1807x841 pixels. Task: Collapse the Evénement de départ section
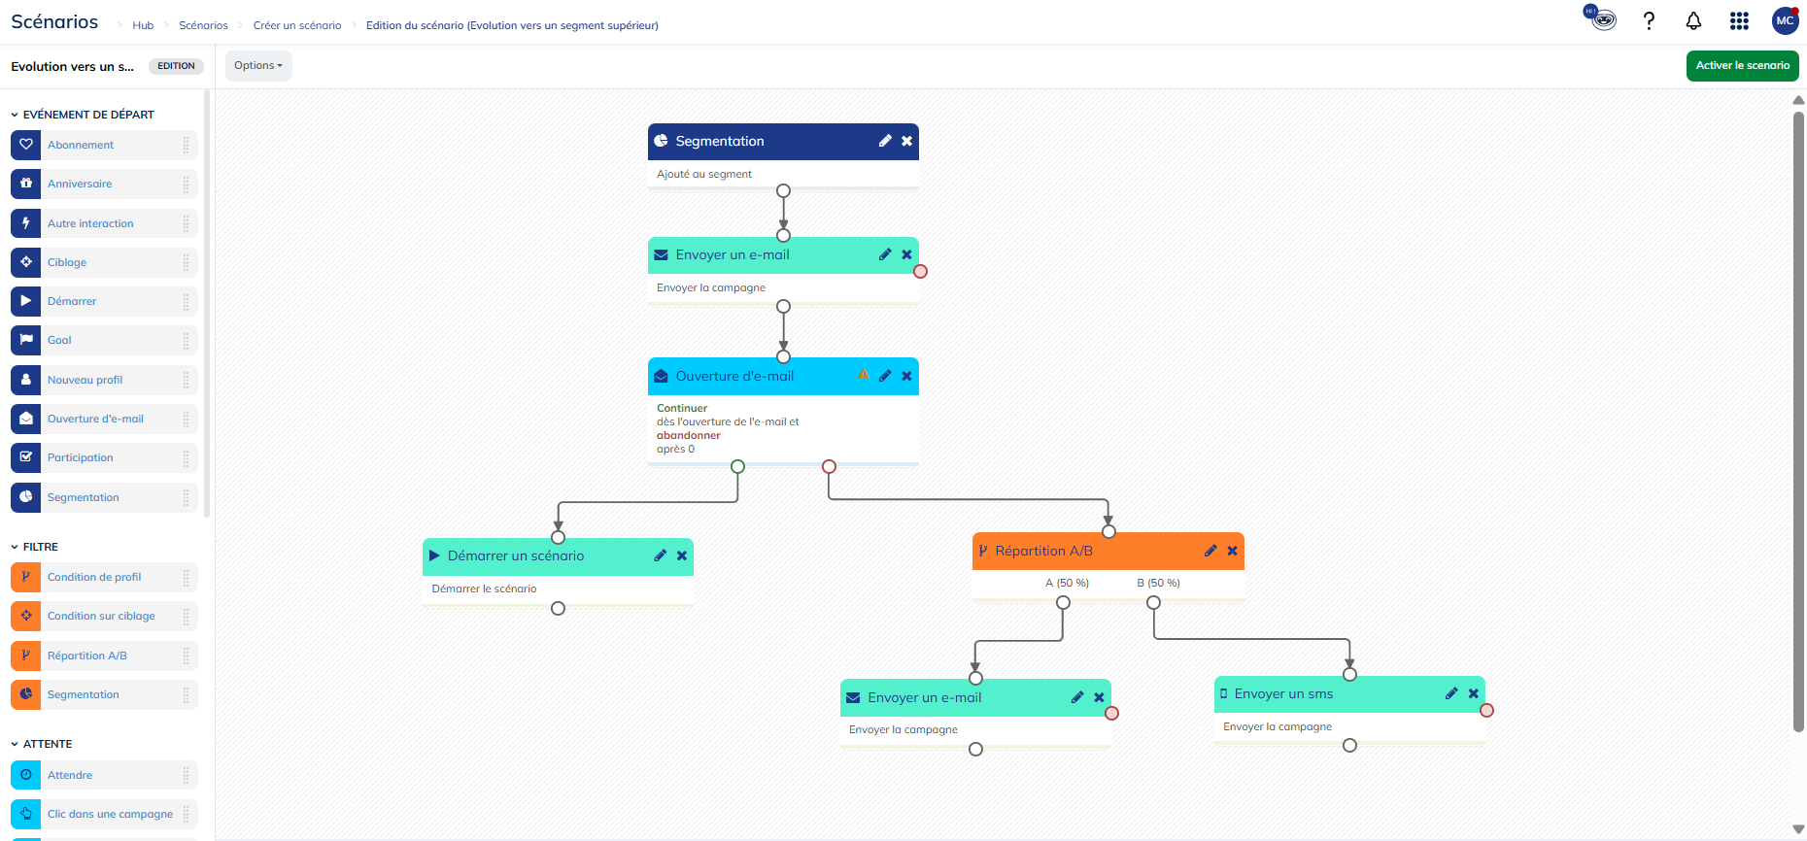pyautogui.click(x=15, y=115)
